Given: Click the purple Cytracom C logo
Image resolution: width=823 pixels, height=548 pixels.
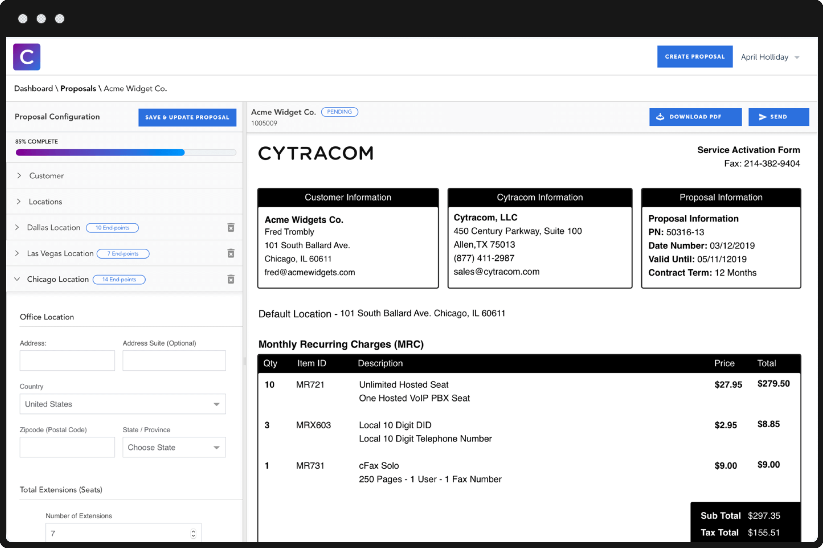Looking at the screenshot, I should (x=27, y=57).
